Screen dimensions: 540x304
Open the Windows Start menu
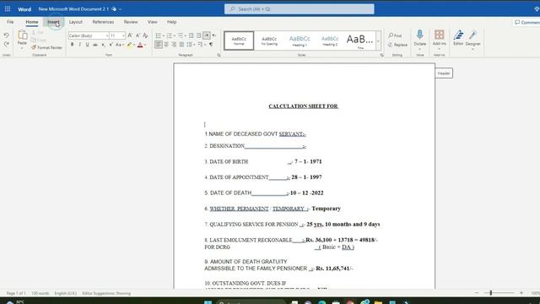click(x=208, y=302)
